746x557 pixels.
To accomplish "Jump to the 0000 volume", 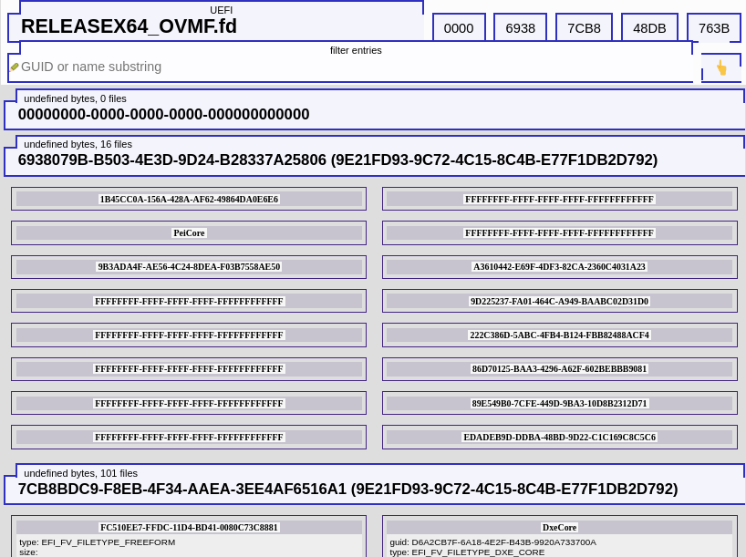I will point(459,28).
